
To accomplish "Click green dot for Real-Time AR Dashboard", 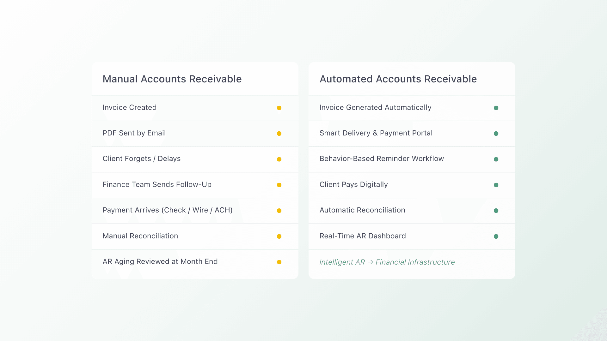I will (x=496, y=236).
